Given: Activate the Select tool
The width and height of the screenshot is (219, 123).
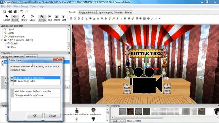Looking at the screenshot, I should (7, 18).
